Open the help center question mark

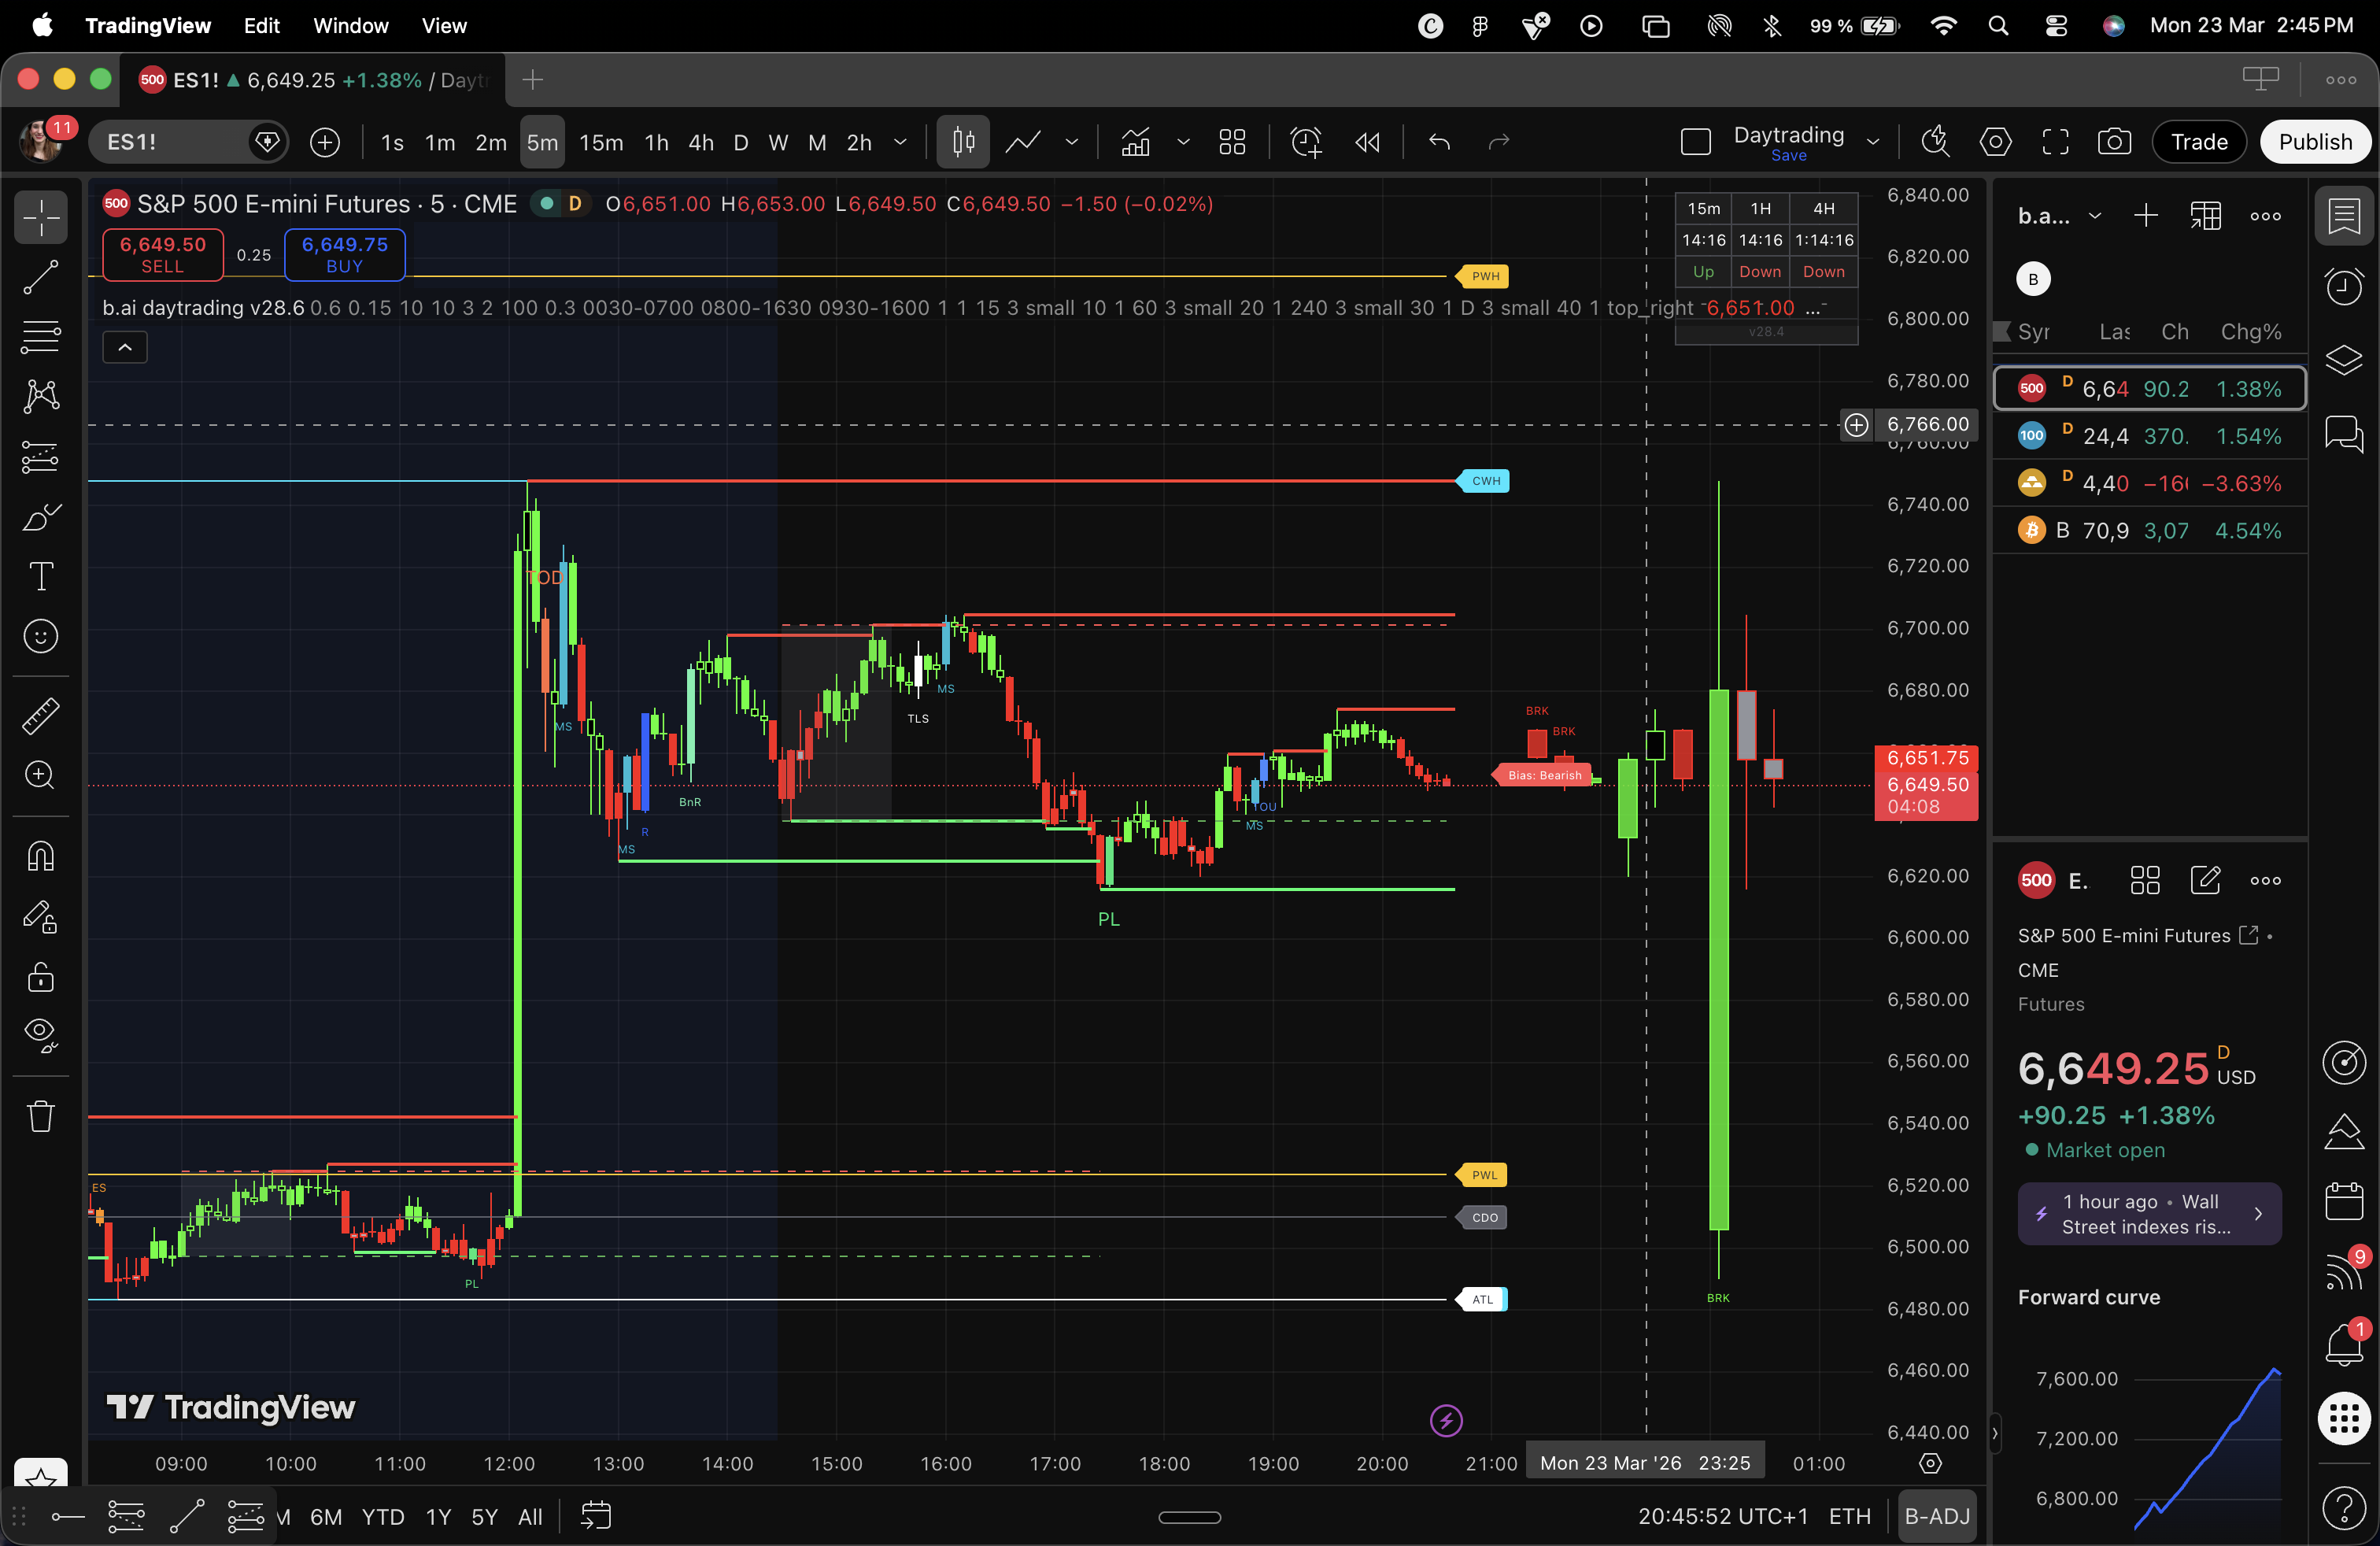pyautogui.click(x=2344, y=1507)
